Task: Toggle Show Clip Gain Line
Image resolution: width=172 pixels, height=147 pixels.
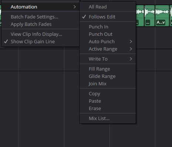Action: [40, 42]
